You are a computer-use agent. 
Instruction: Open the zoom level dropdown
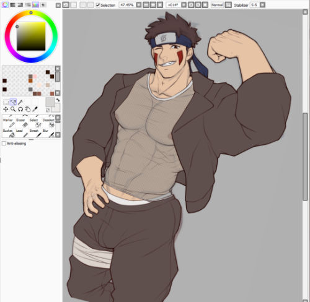(x=139, y=5)
